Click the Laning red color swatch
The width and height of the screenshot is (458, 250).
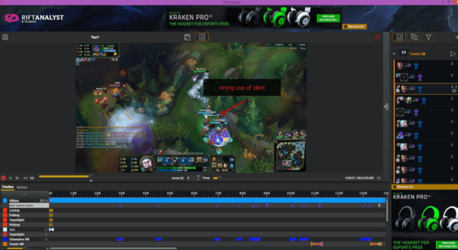pyautogui.click(x=5, y=210)
